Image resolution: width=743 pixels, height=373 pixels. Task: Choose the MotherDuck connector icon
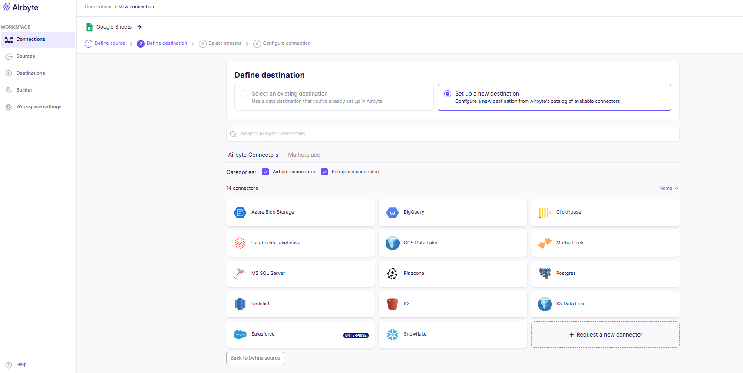tap(545, 243)
